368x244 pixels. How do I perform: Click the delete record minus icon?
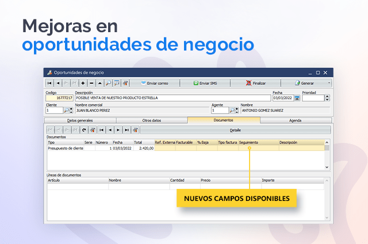click(x=91, y=83)
